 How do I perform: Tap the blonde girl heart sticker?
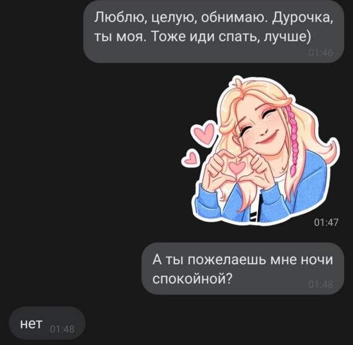(x=261, y=150)
